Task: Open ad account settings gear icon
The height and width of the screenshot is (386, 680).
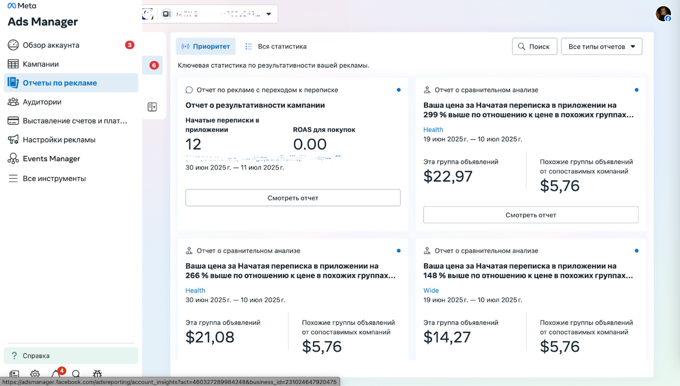Action: tap(34, 375)
